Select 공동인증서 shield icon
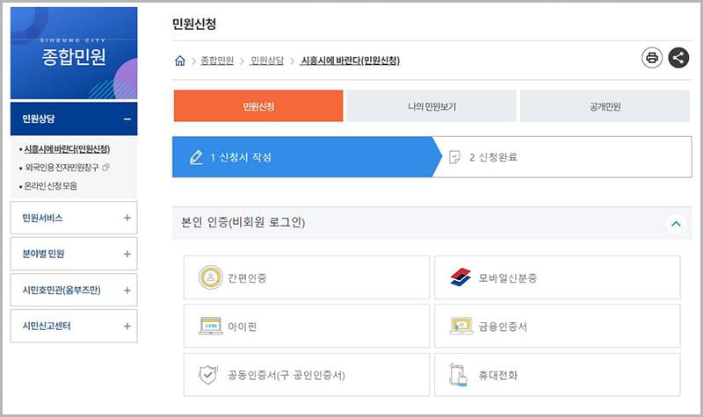This screenshot has width=703, height=417. click(208, 375)
